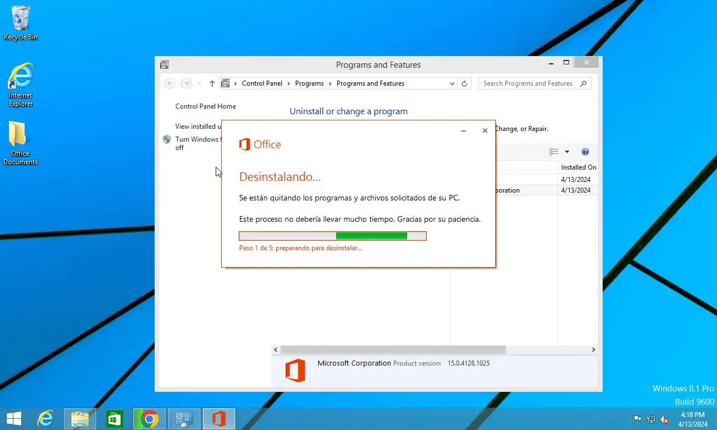
Task: Click the Office logo in details pane
Action: (x=295, y=371)
